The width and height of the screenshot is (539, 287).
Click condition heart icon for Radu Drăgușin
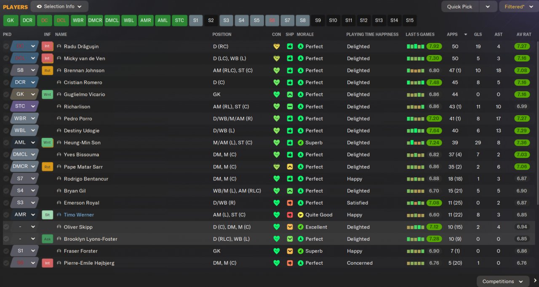coord(276,47)
